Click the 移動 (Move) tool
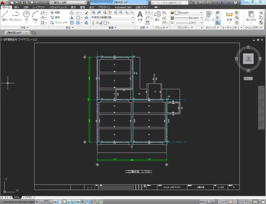 (x=55, y=13)
